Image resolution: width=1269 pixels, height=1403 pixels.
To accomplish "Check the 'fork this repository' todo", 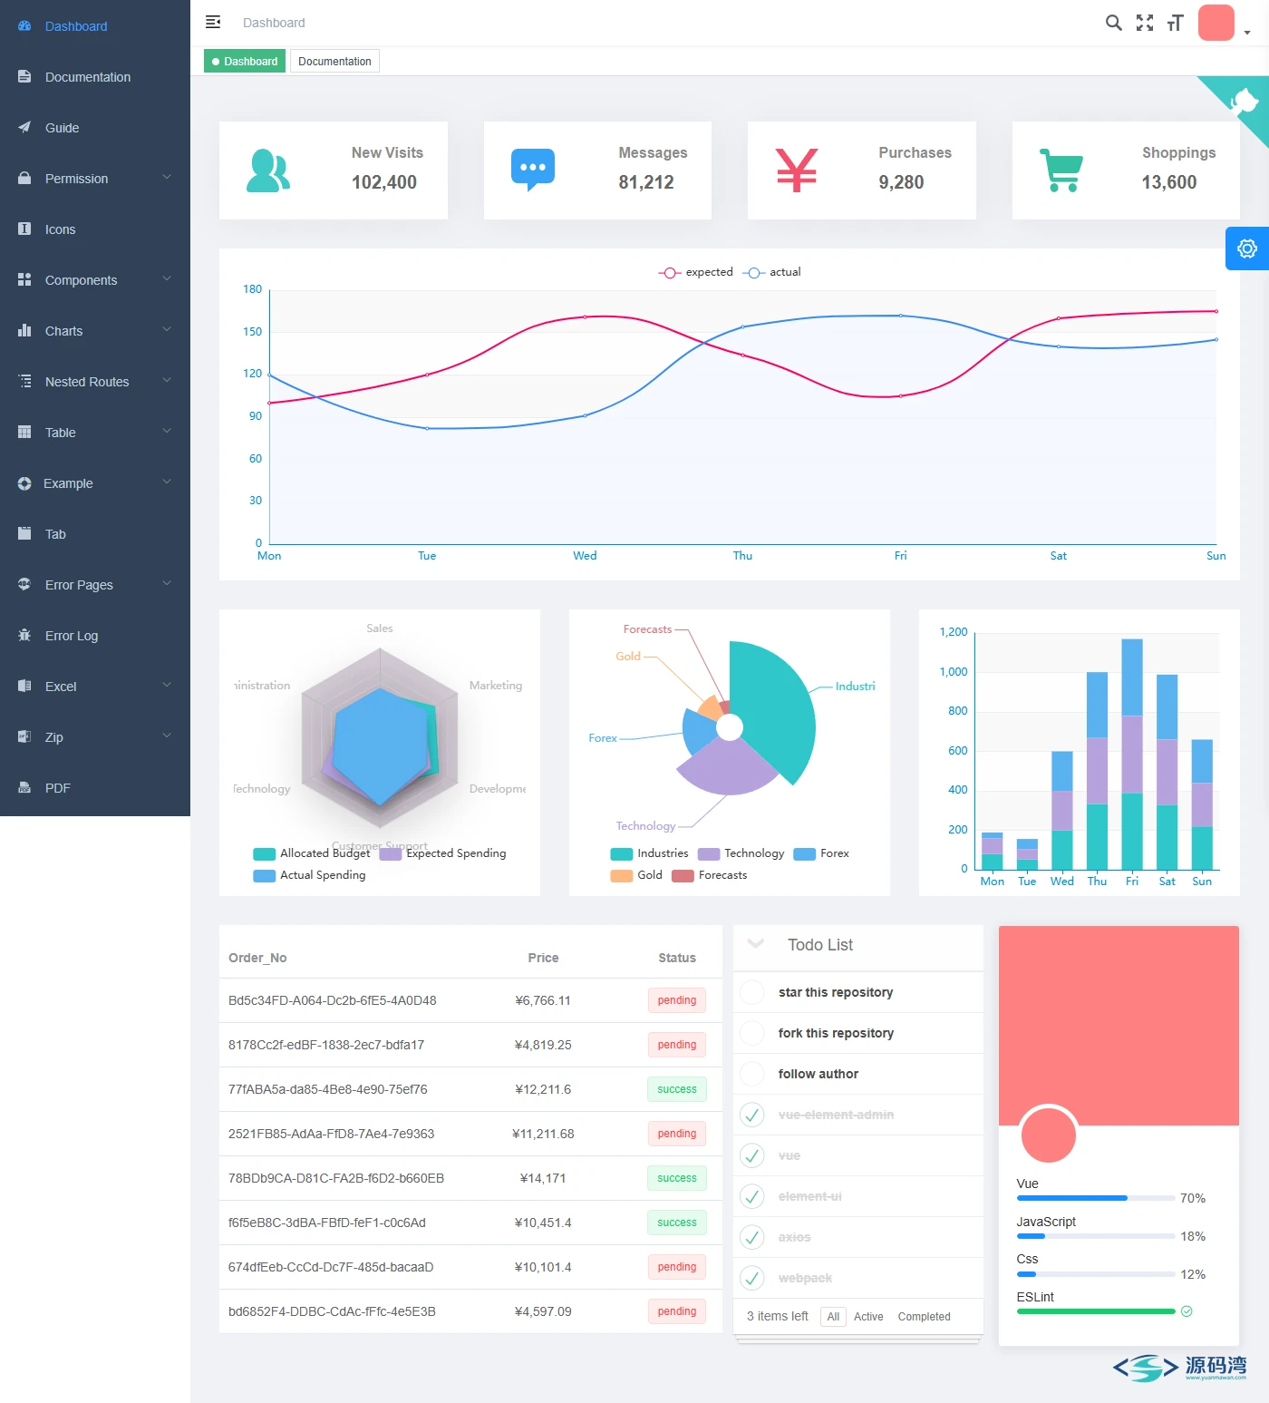I will [x=752, y=1033].
